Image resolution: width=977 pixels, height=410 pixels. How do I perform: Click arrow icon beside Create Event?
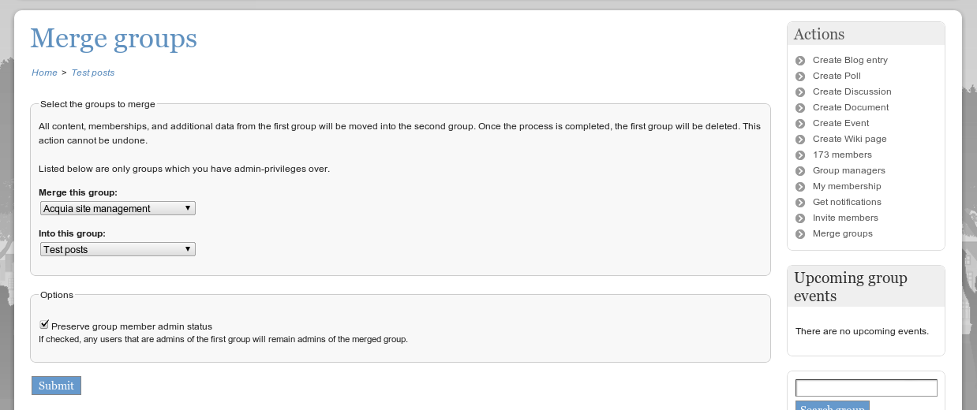pyautogui.click(x=800, y=124)
